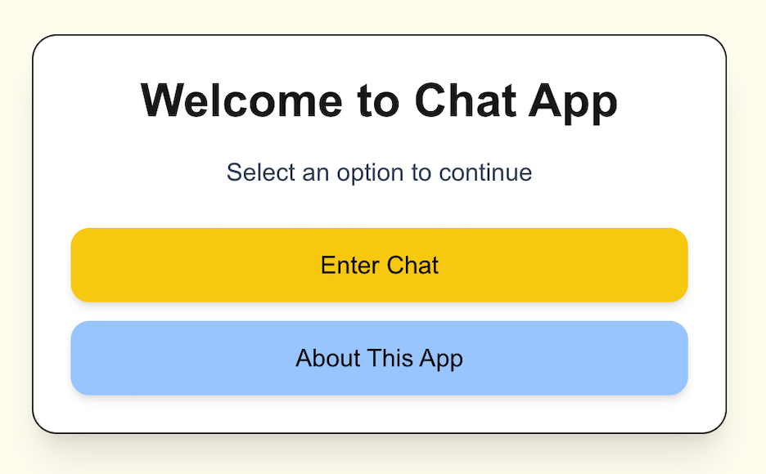The image size is (766, 474).
Task: Click the space between the two buttons
Action: coord(380,311)
